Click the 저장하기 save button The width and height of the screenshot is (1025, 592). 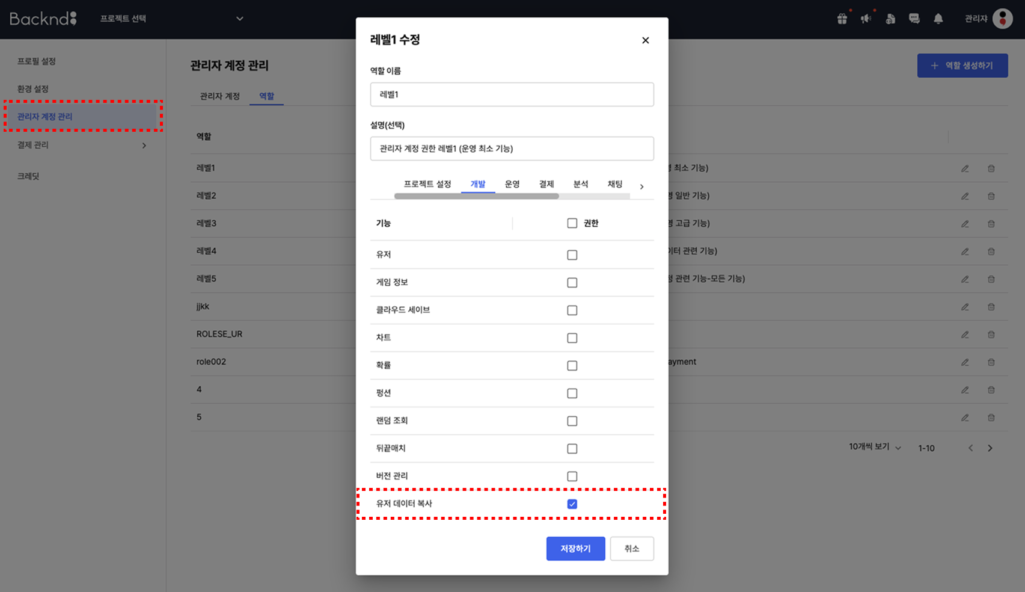click(x=575, y=548)
